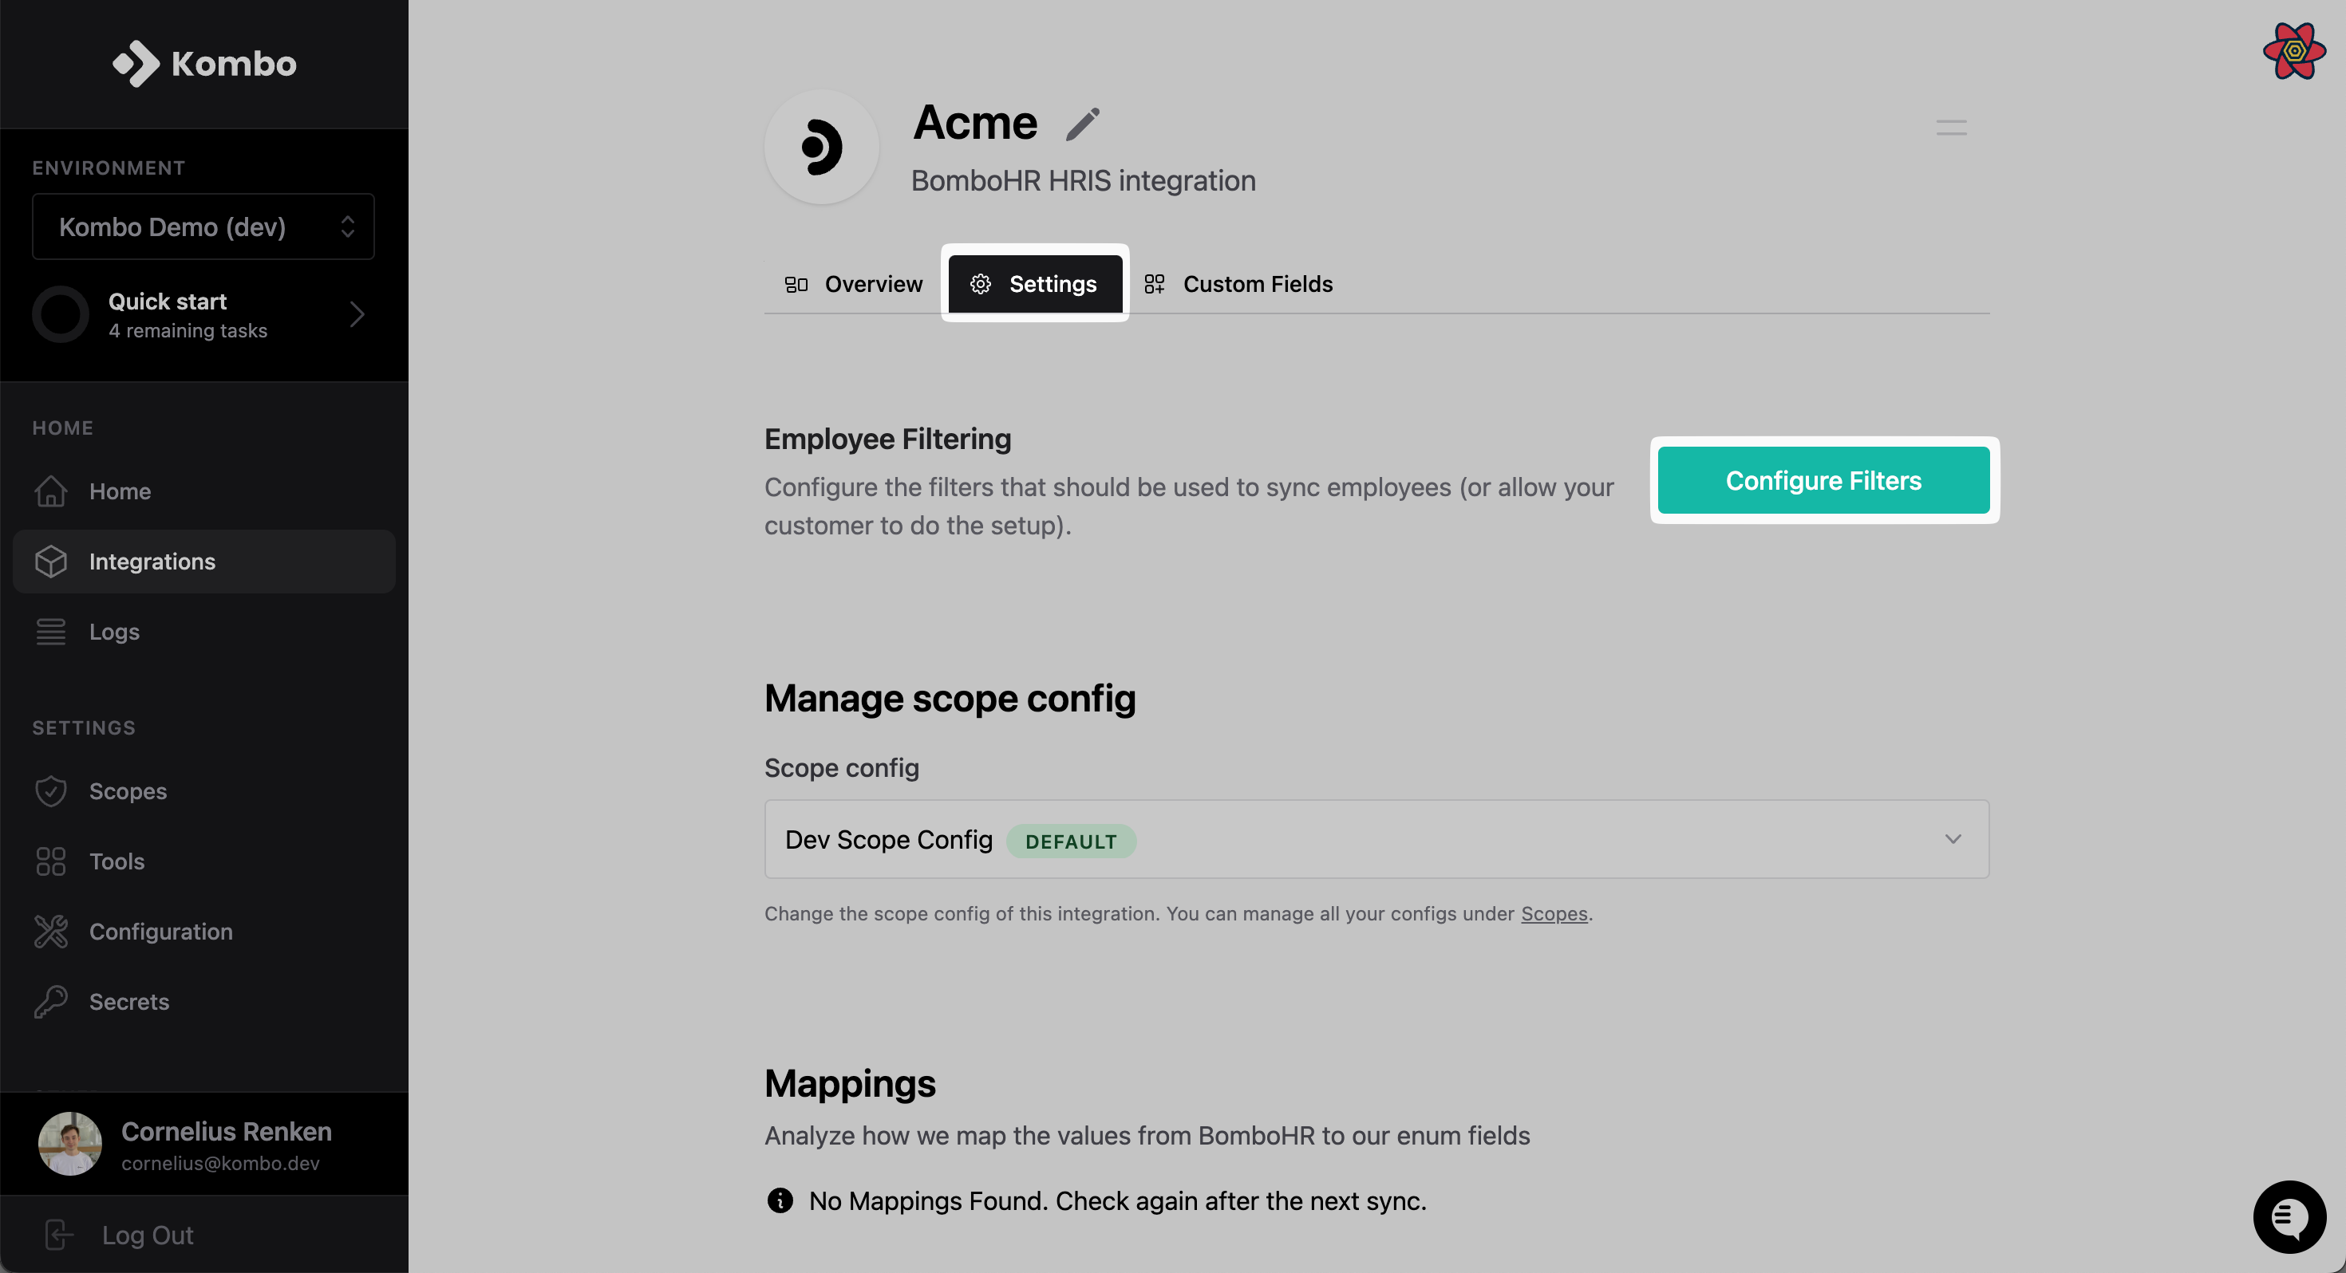Click the Configure Filters button

point(1823,480)
